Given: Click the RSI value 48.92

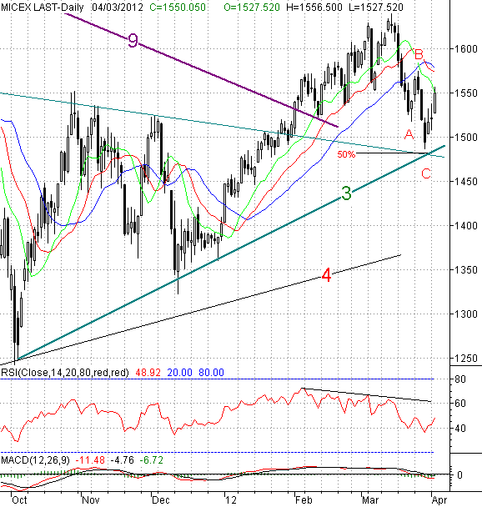Looking at the screenshot, I should (148, 373).
